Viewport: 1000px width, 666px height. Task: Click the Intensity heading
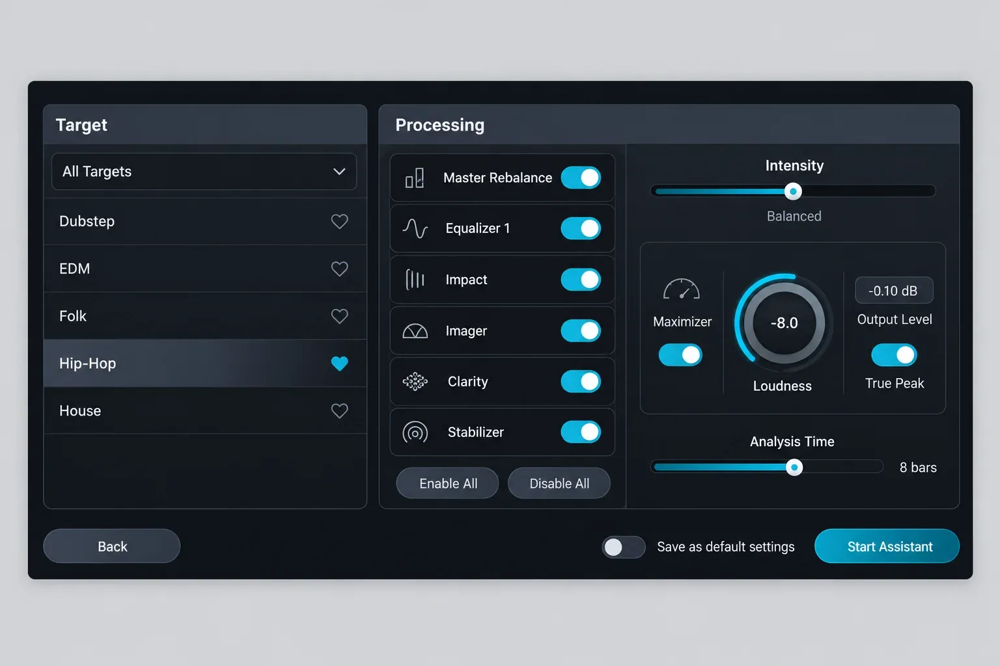794,166
